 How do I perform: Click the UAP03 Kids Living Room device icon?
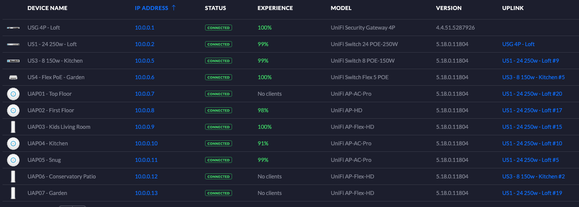click(13, 127)
